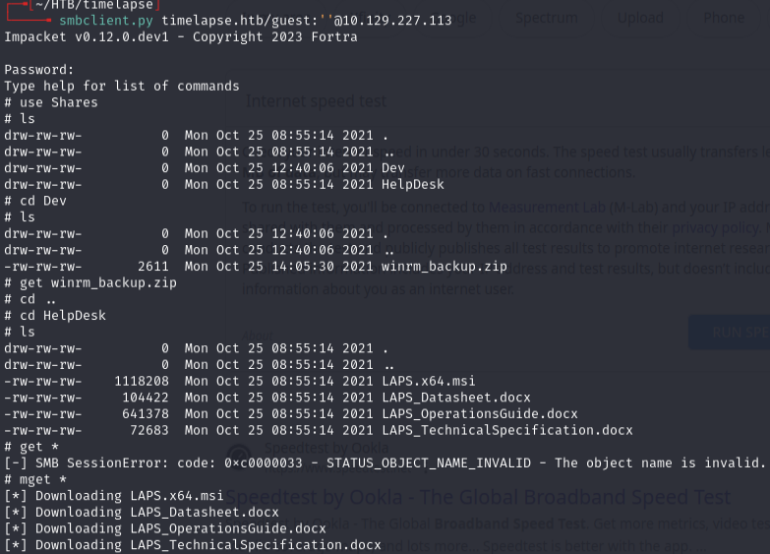Click the Speedtest by Ookla site icon
The height and width of the screenshot is (554, 770).
(x=245, y=448)
